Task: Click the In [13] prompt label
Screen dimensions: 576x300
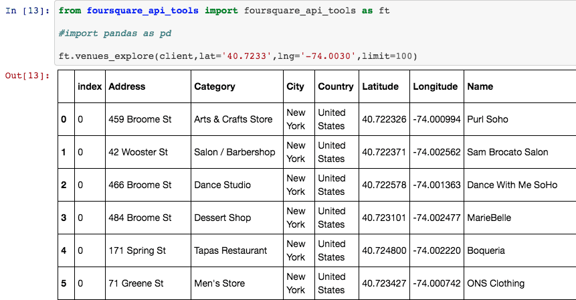Action: pyautogui.click(x=27, y=11)
